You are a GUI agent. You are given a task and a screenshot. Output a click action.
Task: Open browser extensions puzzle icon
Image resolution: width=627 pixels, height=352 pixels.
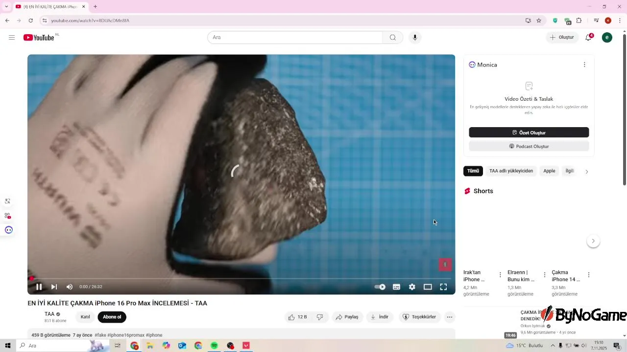(579, 21)
